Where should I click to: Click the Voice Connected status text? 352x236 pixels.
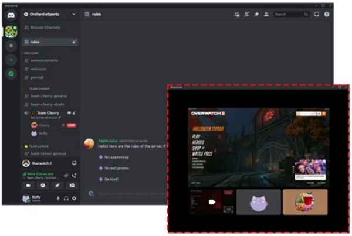40,174
